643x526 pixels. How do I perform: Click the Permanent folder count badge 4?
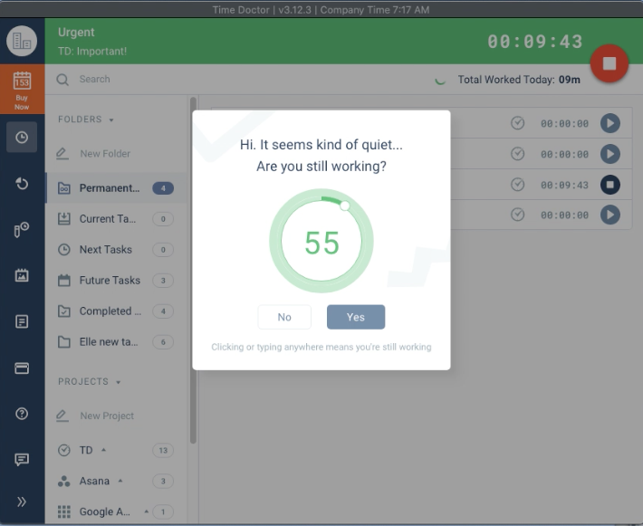pos(163,188)
